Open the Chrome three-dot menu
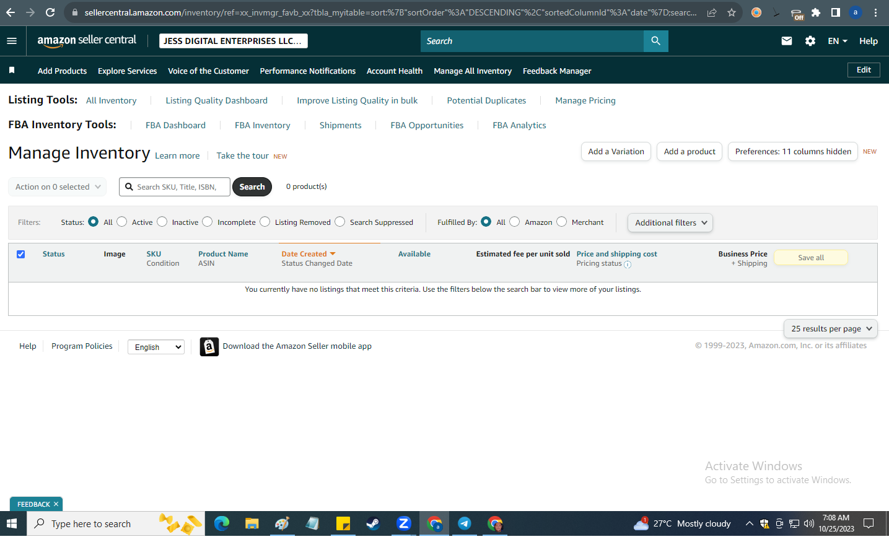This screenshot has width=889, height=560. [875, 12]
